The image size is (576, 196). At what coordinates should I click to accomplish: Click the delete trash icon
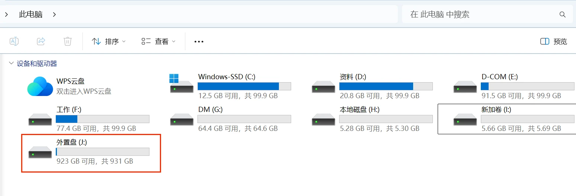(x=67, y=41)
